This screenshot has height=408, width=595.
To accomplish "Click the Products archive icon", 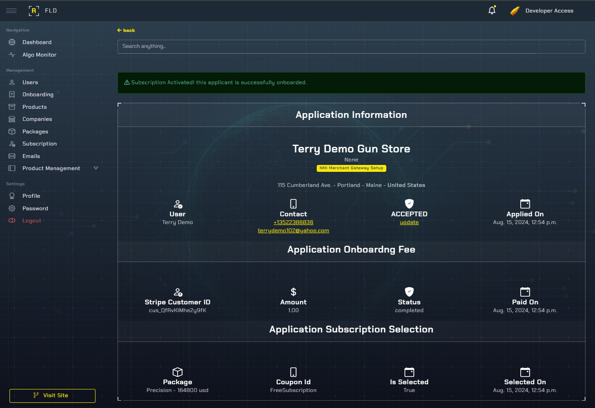I will point(12,107).
